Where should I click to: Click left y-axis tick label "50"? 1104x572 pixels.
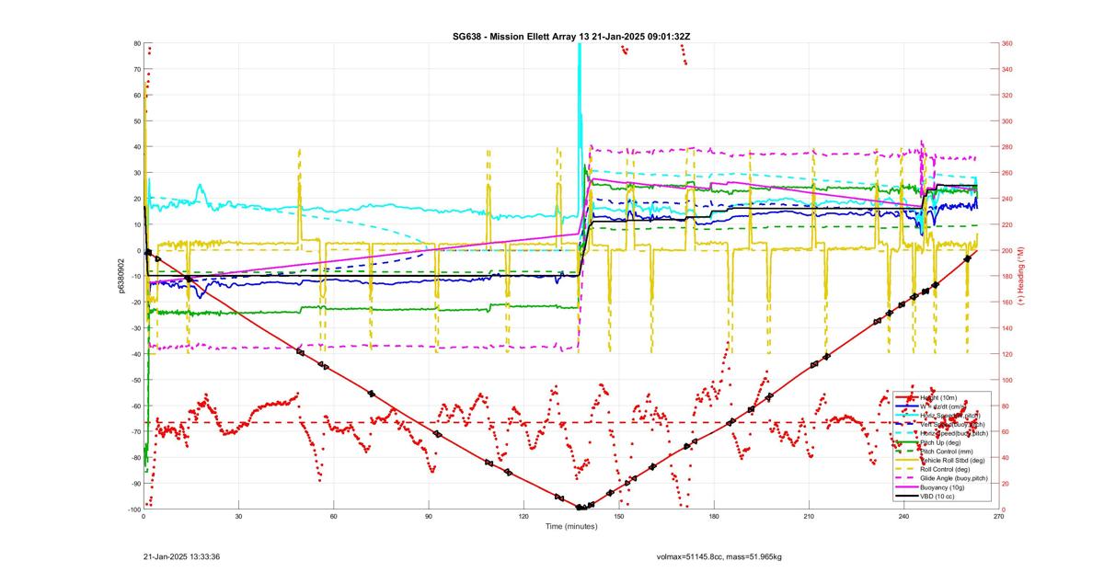[x=137, y=121]
